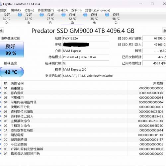Open the 磁碟(D) menu
Viewport: 166px width, 166px height.
(62, 10)
